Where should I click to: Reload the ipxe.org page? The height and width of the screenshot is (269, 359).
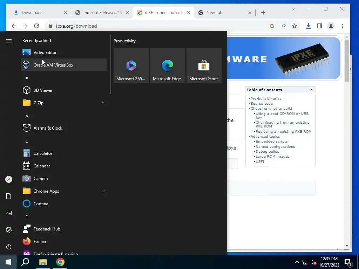click(x=36, y=26)
